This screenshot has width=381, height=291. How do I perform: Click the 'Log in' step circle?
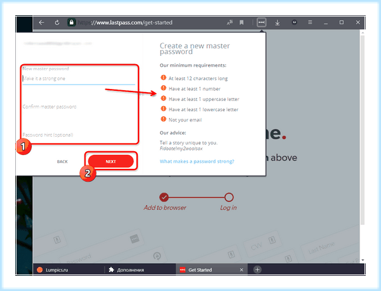tap(229, 197)
